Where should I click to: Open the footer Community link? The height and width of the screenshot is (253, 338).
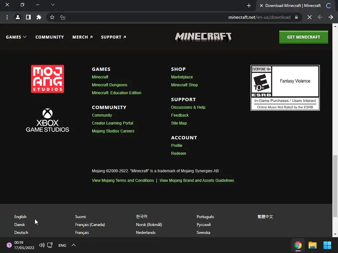pos(102,115)
